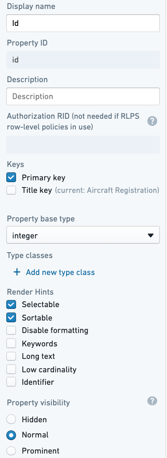The height and width of the screenshot is (458, 167).
Task: Click the plus icon for new type class
Action: [x=17, y=272]
